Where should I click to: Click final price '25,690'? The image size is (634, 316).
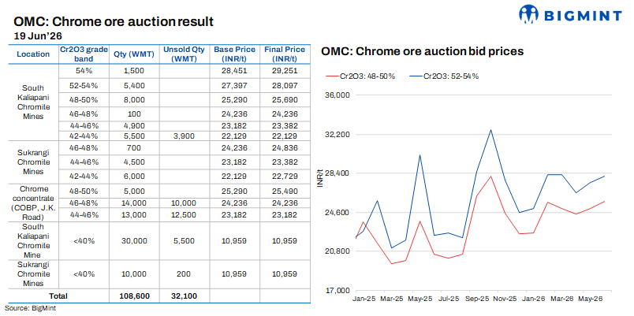point(286,100)
